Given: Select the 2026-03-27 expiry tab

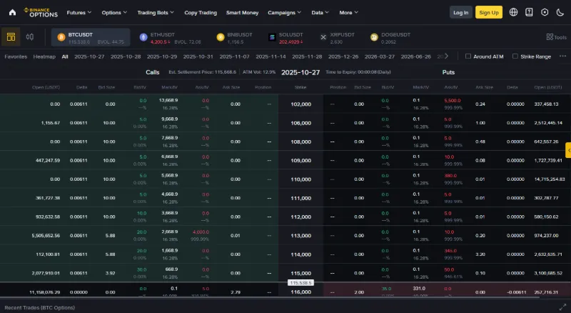Looking at the screenshot, I should click(380, 56).
